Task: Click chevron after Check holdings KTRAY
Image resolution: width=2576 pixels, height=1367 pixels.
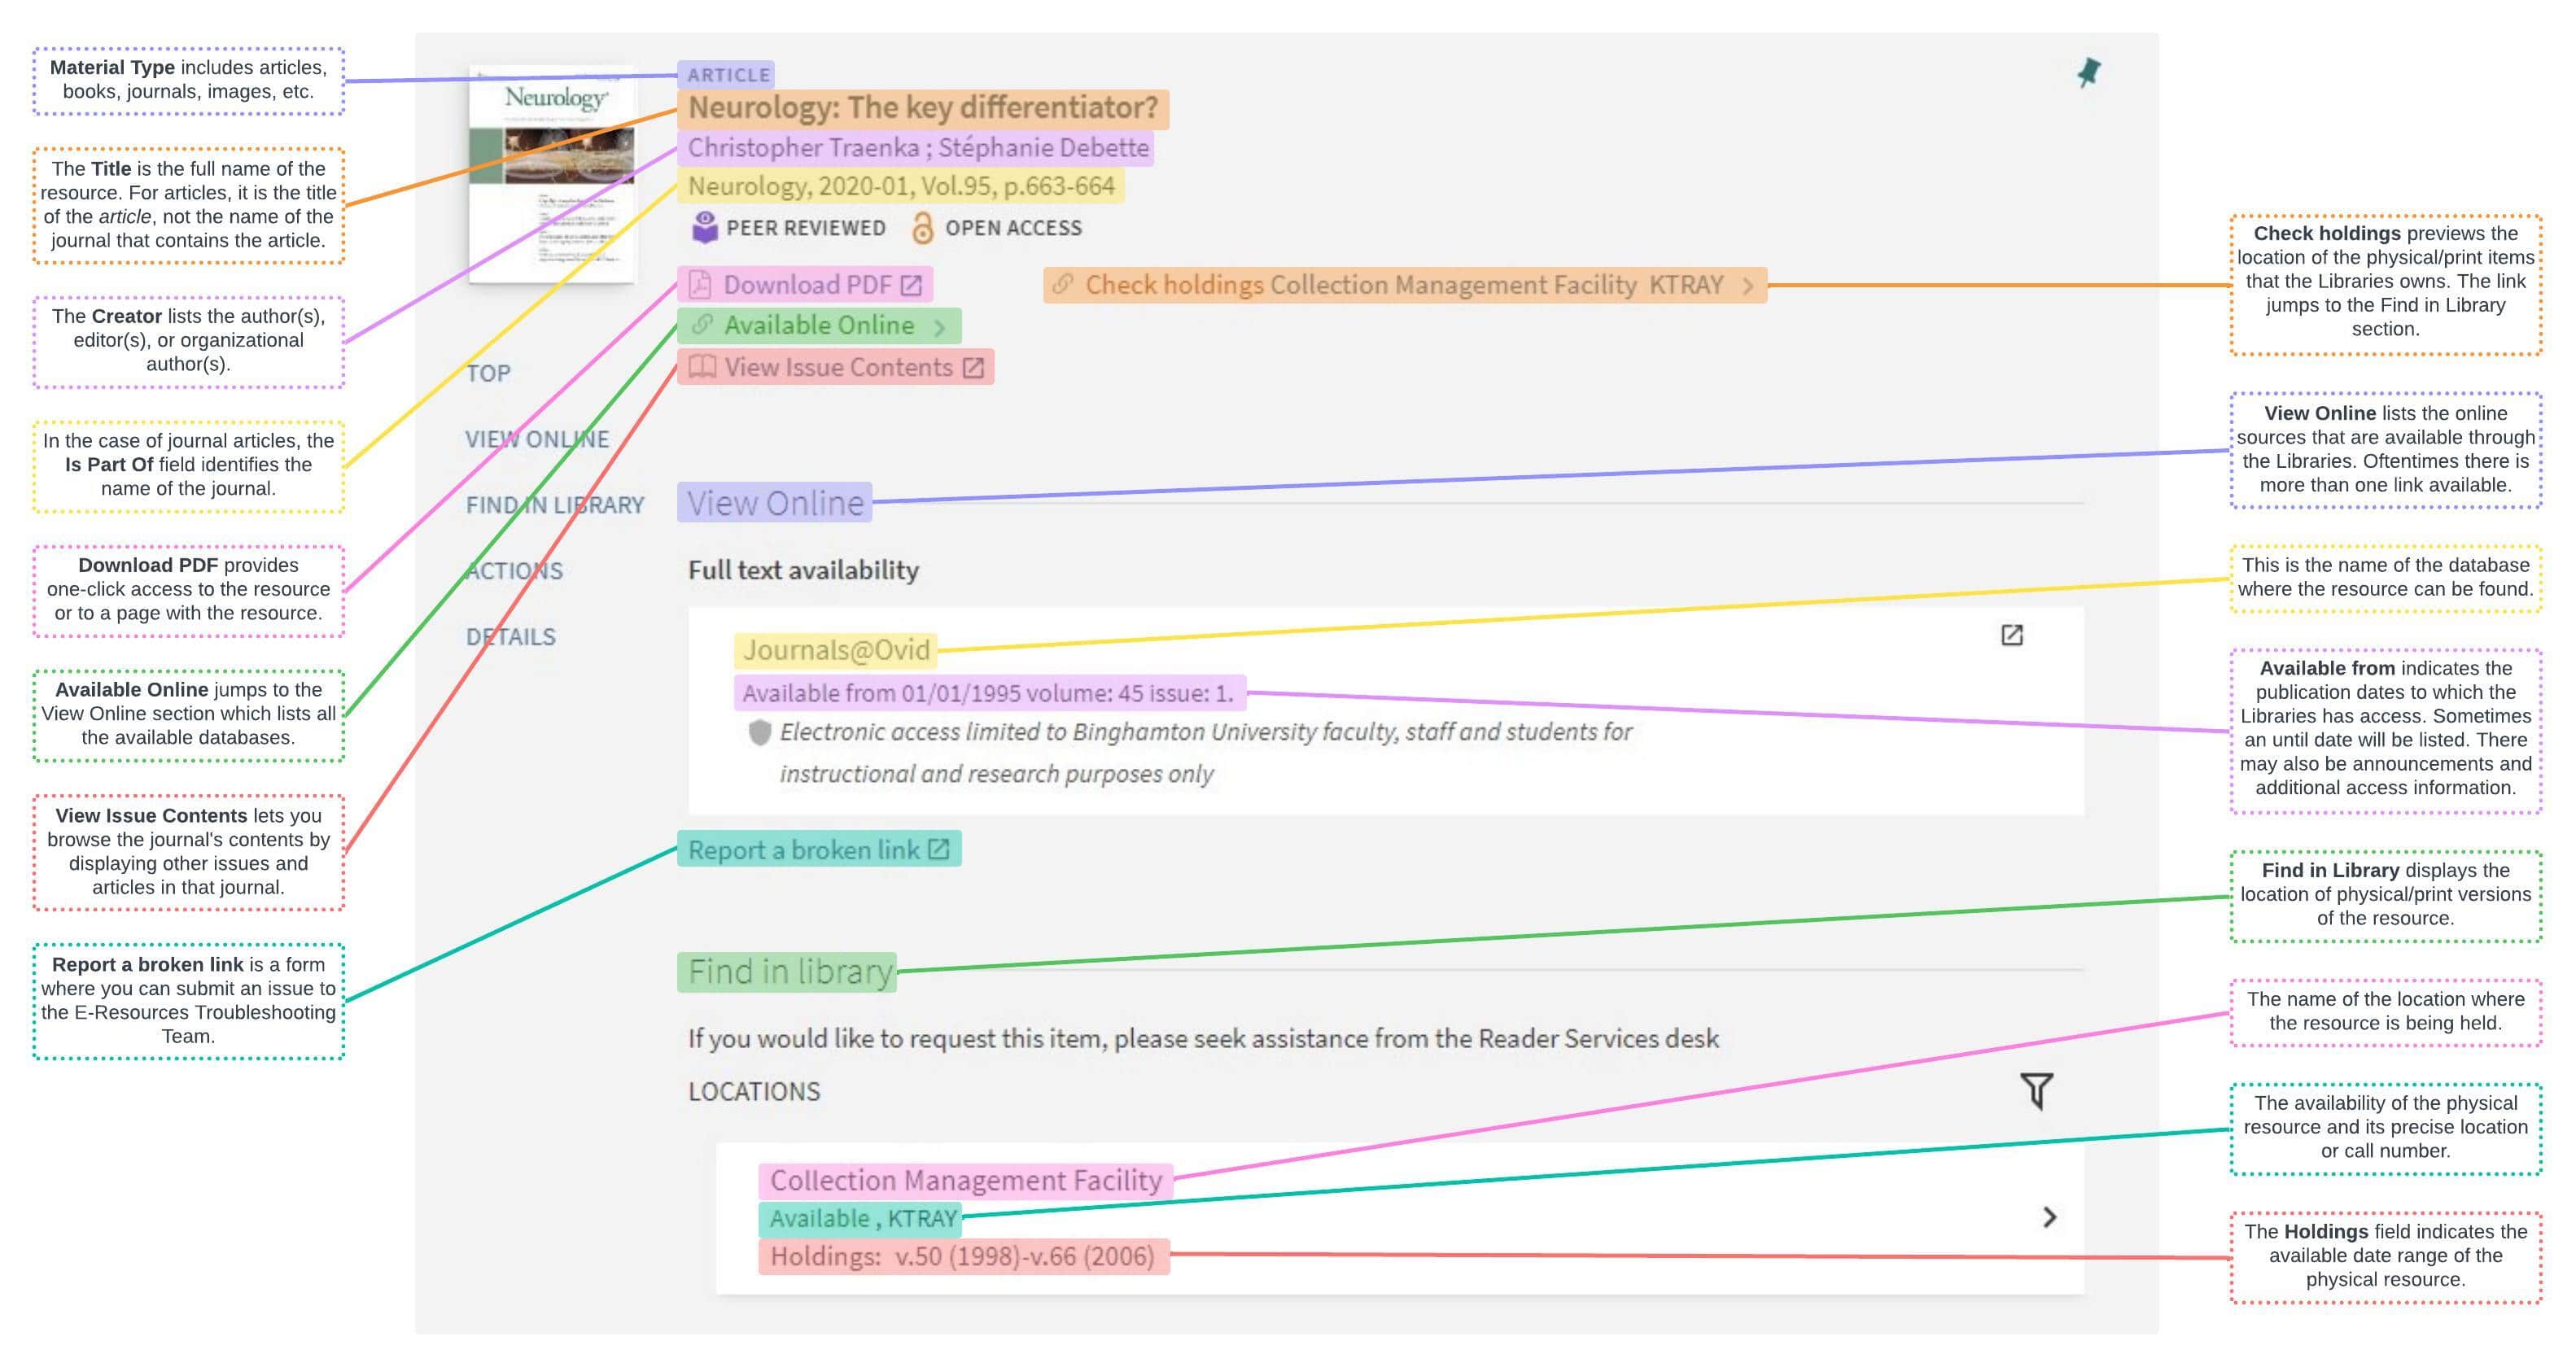Action: click(1748, 286)
